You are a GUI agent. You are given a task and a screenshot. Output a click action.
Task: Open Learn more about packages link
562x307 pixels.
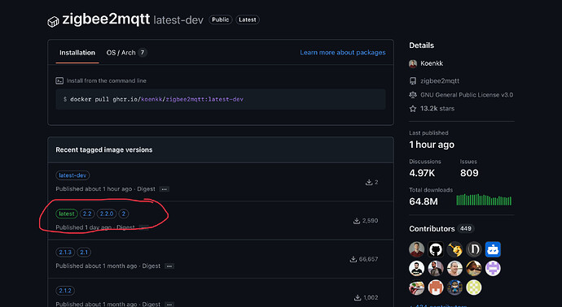pos(343,53)
